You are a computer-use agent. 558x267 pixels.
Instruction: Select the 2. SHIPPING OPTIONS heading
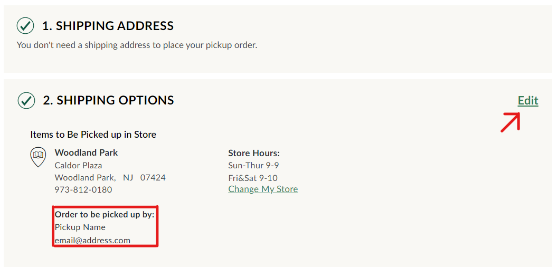click(109, 100)
